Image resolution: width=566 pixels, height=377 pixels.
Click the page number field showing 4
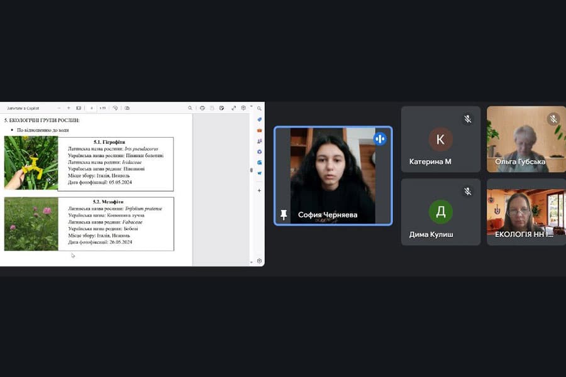click(92, 108)
